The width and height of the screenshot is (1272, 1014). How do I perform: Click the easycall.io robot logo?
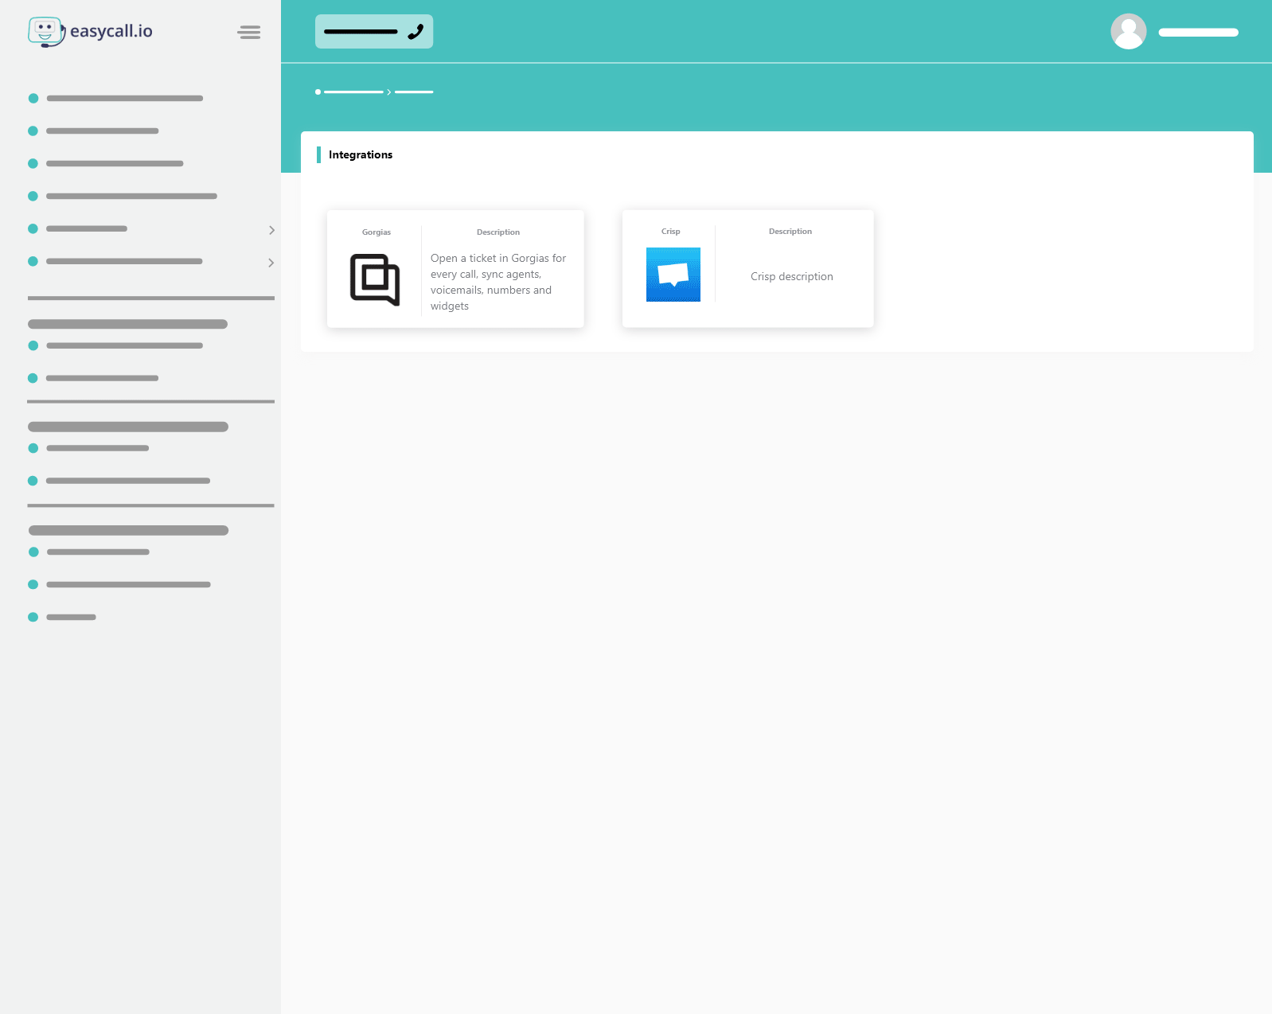[x=46, y=32]
